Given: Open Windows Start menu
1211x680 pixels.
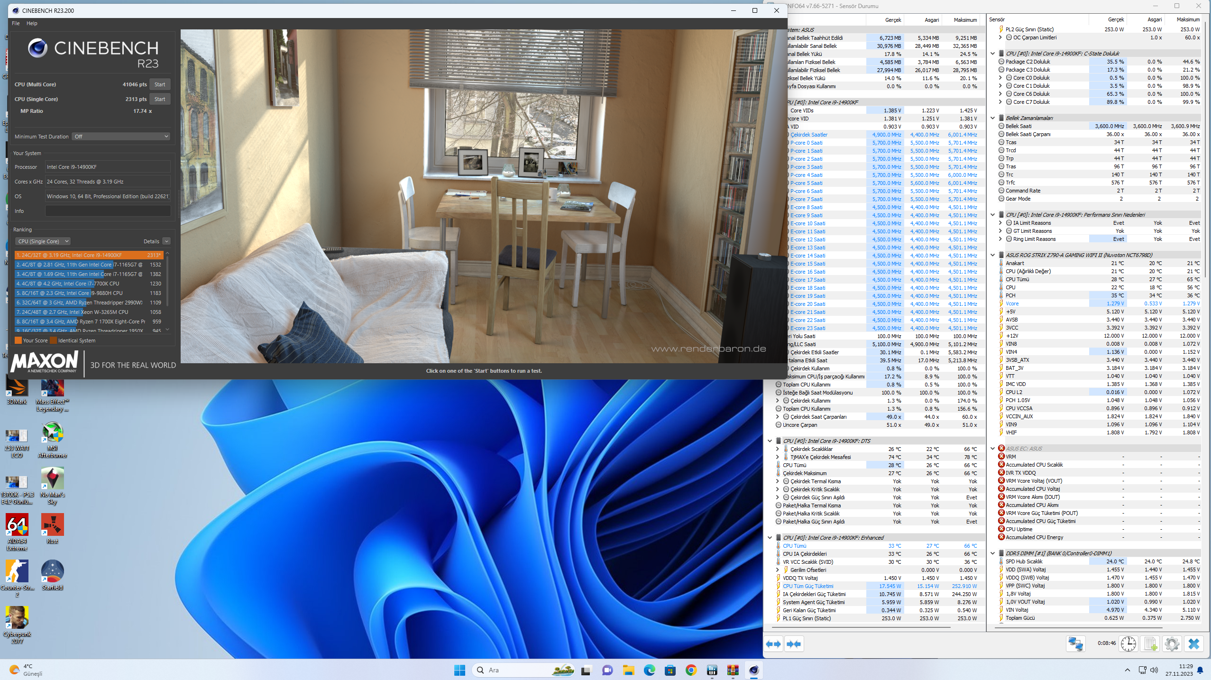Looking at the screenshot, I should pyautogui.click(x=459, y=670).
